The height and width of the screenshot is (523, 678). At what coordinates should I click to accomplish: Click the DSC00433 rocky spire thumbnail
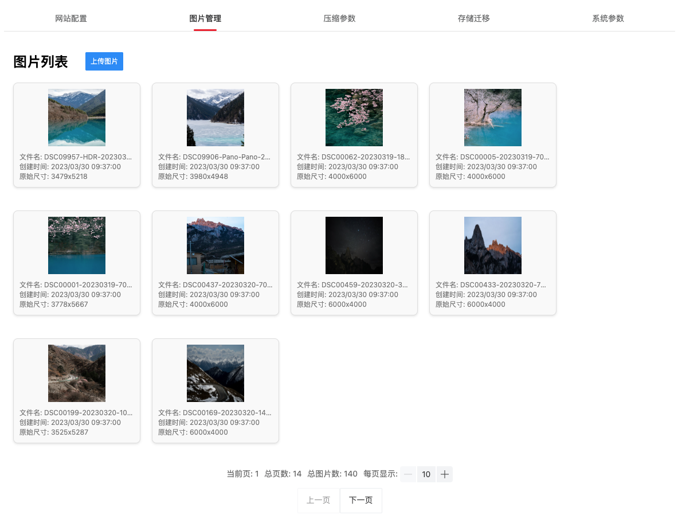pyautogui.click(x=493, y=245)
